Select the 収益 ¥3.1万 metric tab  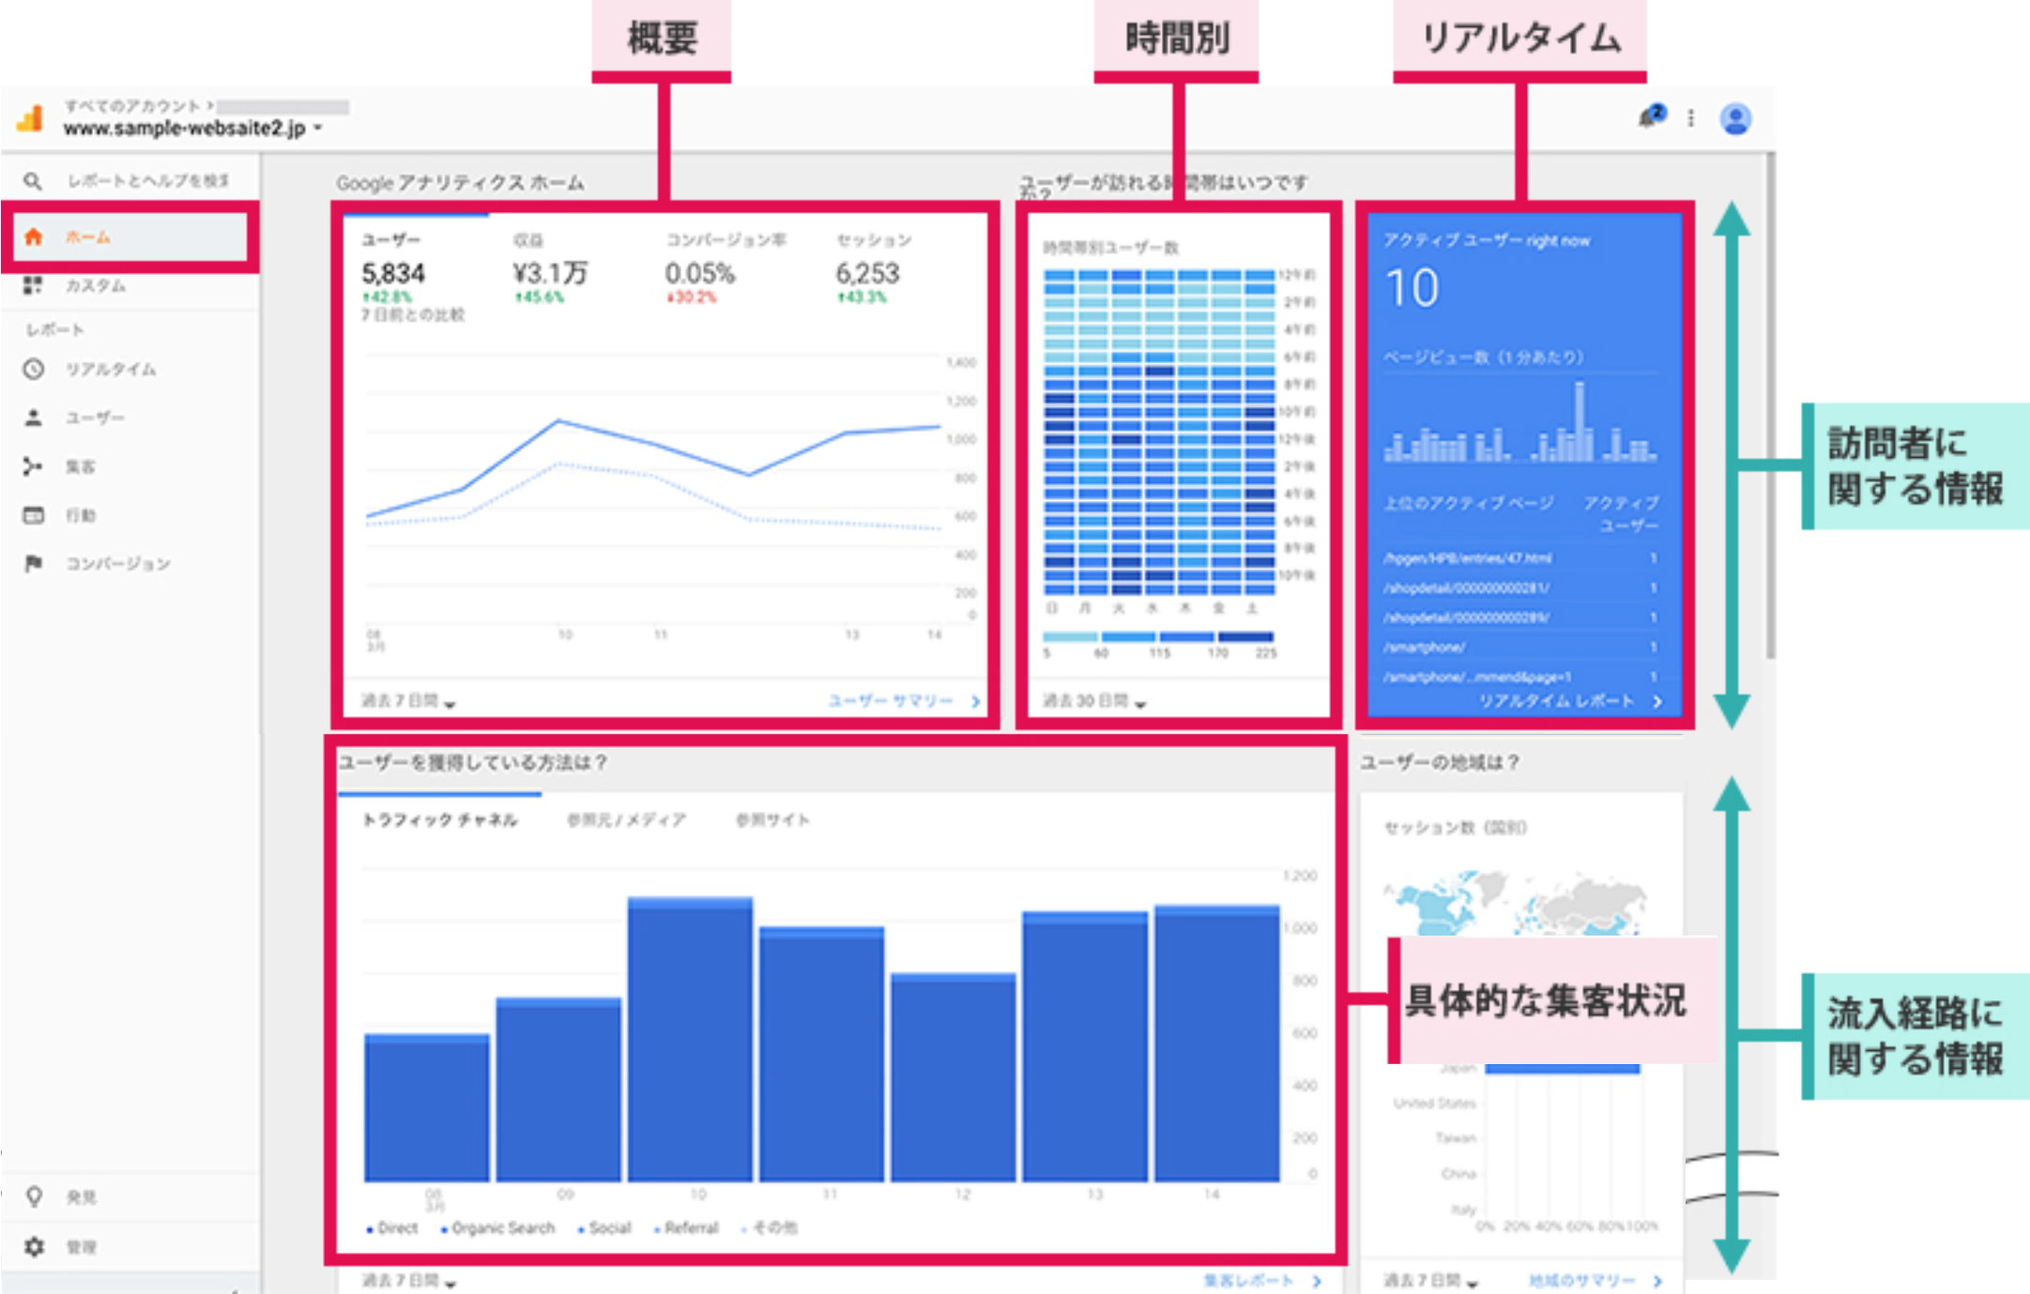[550, 268]
